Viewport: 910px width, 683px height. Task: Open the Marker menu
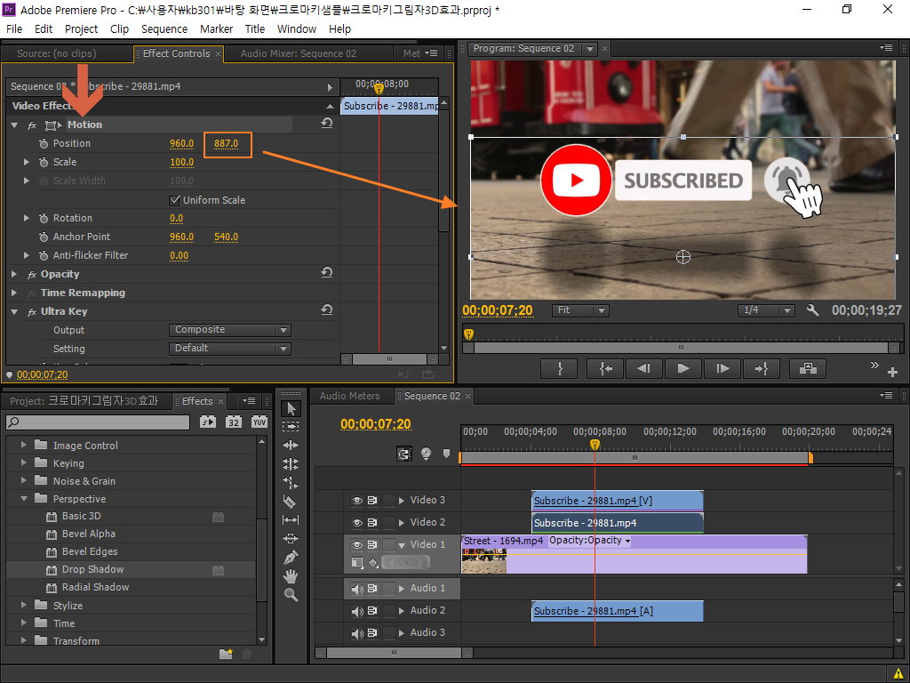217,29
